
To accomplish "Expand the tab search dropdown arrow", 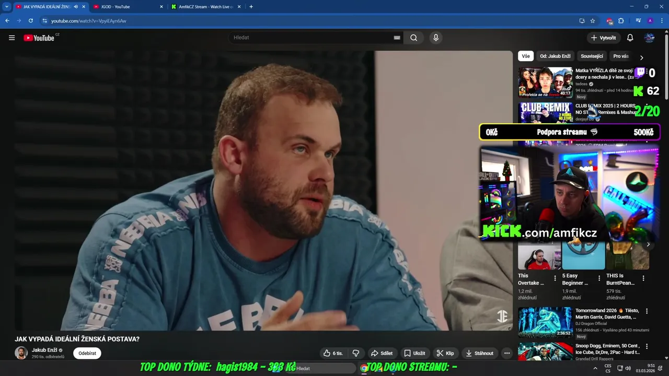I will 7,7.
